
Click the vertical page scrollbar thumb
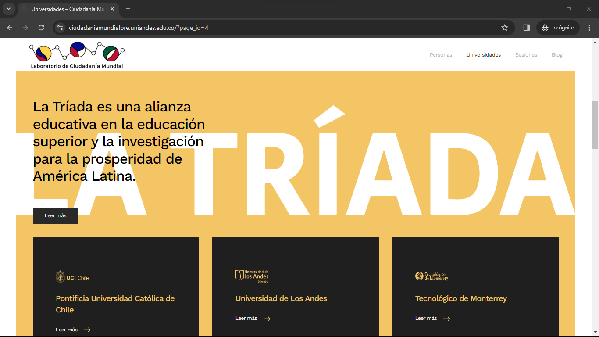(x=595, y=125)
